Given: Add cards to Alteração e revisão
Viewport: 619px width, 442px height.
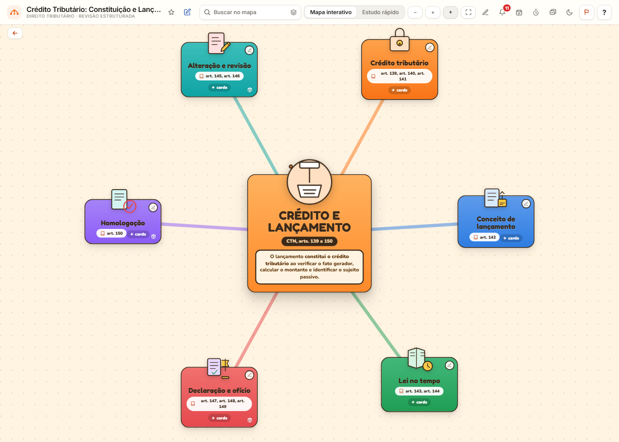Looking at the screenshot, I should tap(219, 88).
